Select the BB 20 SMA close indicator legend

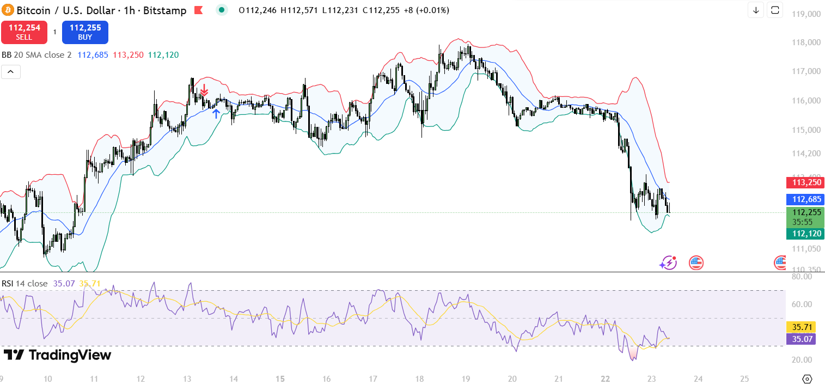[x=36, y=55]
